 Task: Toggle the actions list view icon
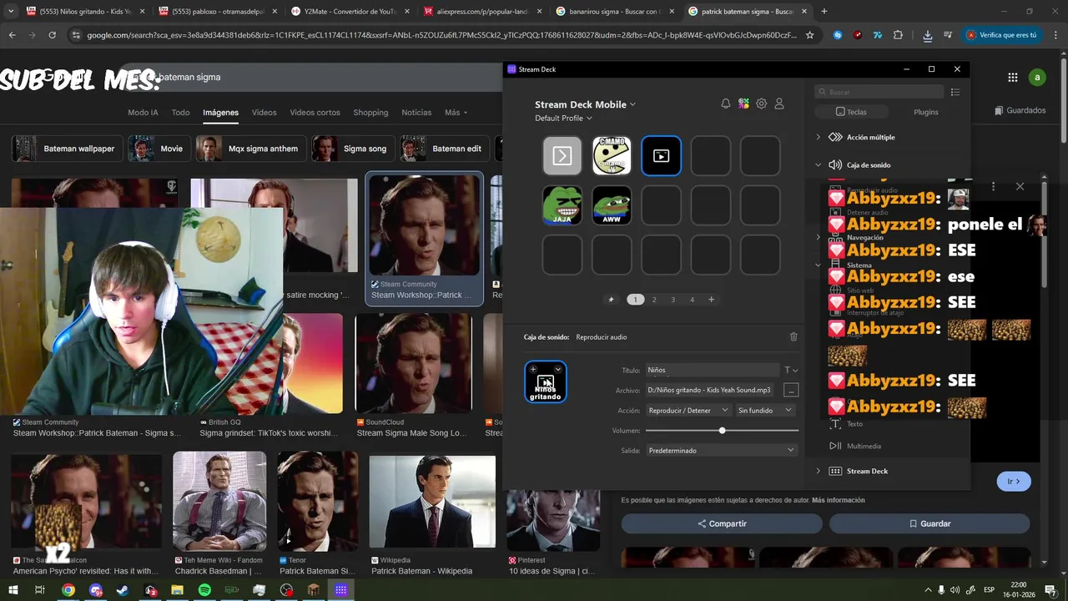(955, 92)
